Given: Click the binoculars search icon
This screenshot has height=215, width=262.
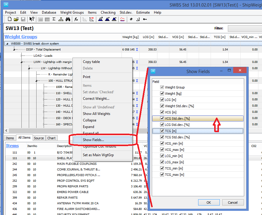Looking at the screenshot, I should 68,19.
